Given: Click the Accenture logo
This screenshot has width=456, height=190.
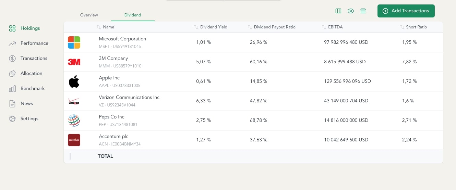Looking at the screenshot, I should (x=74, y=140).
